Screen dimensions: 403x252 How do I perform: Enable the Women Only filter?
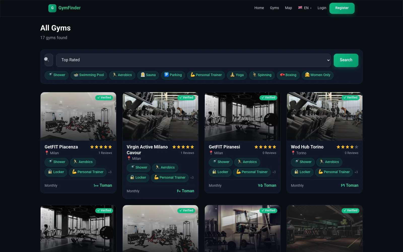pos(317,75)
